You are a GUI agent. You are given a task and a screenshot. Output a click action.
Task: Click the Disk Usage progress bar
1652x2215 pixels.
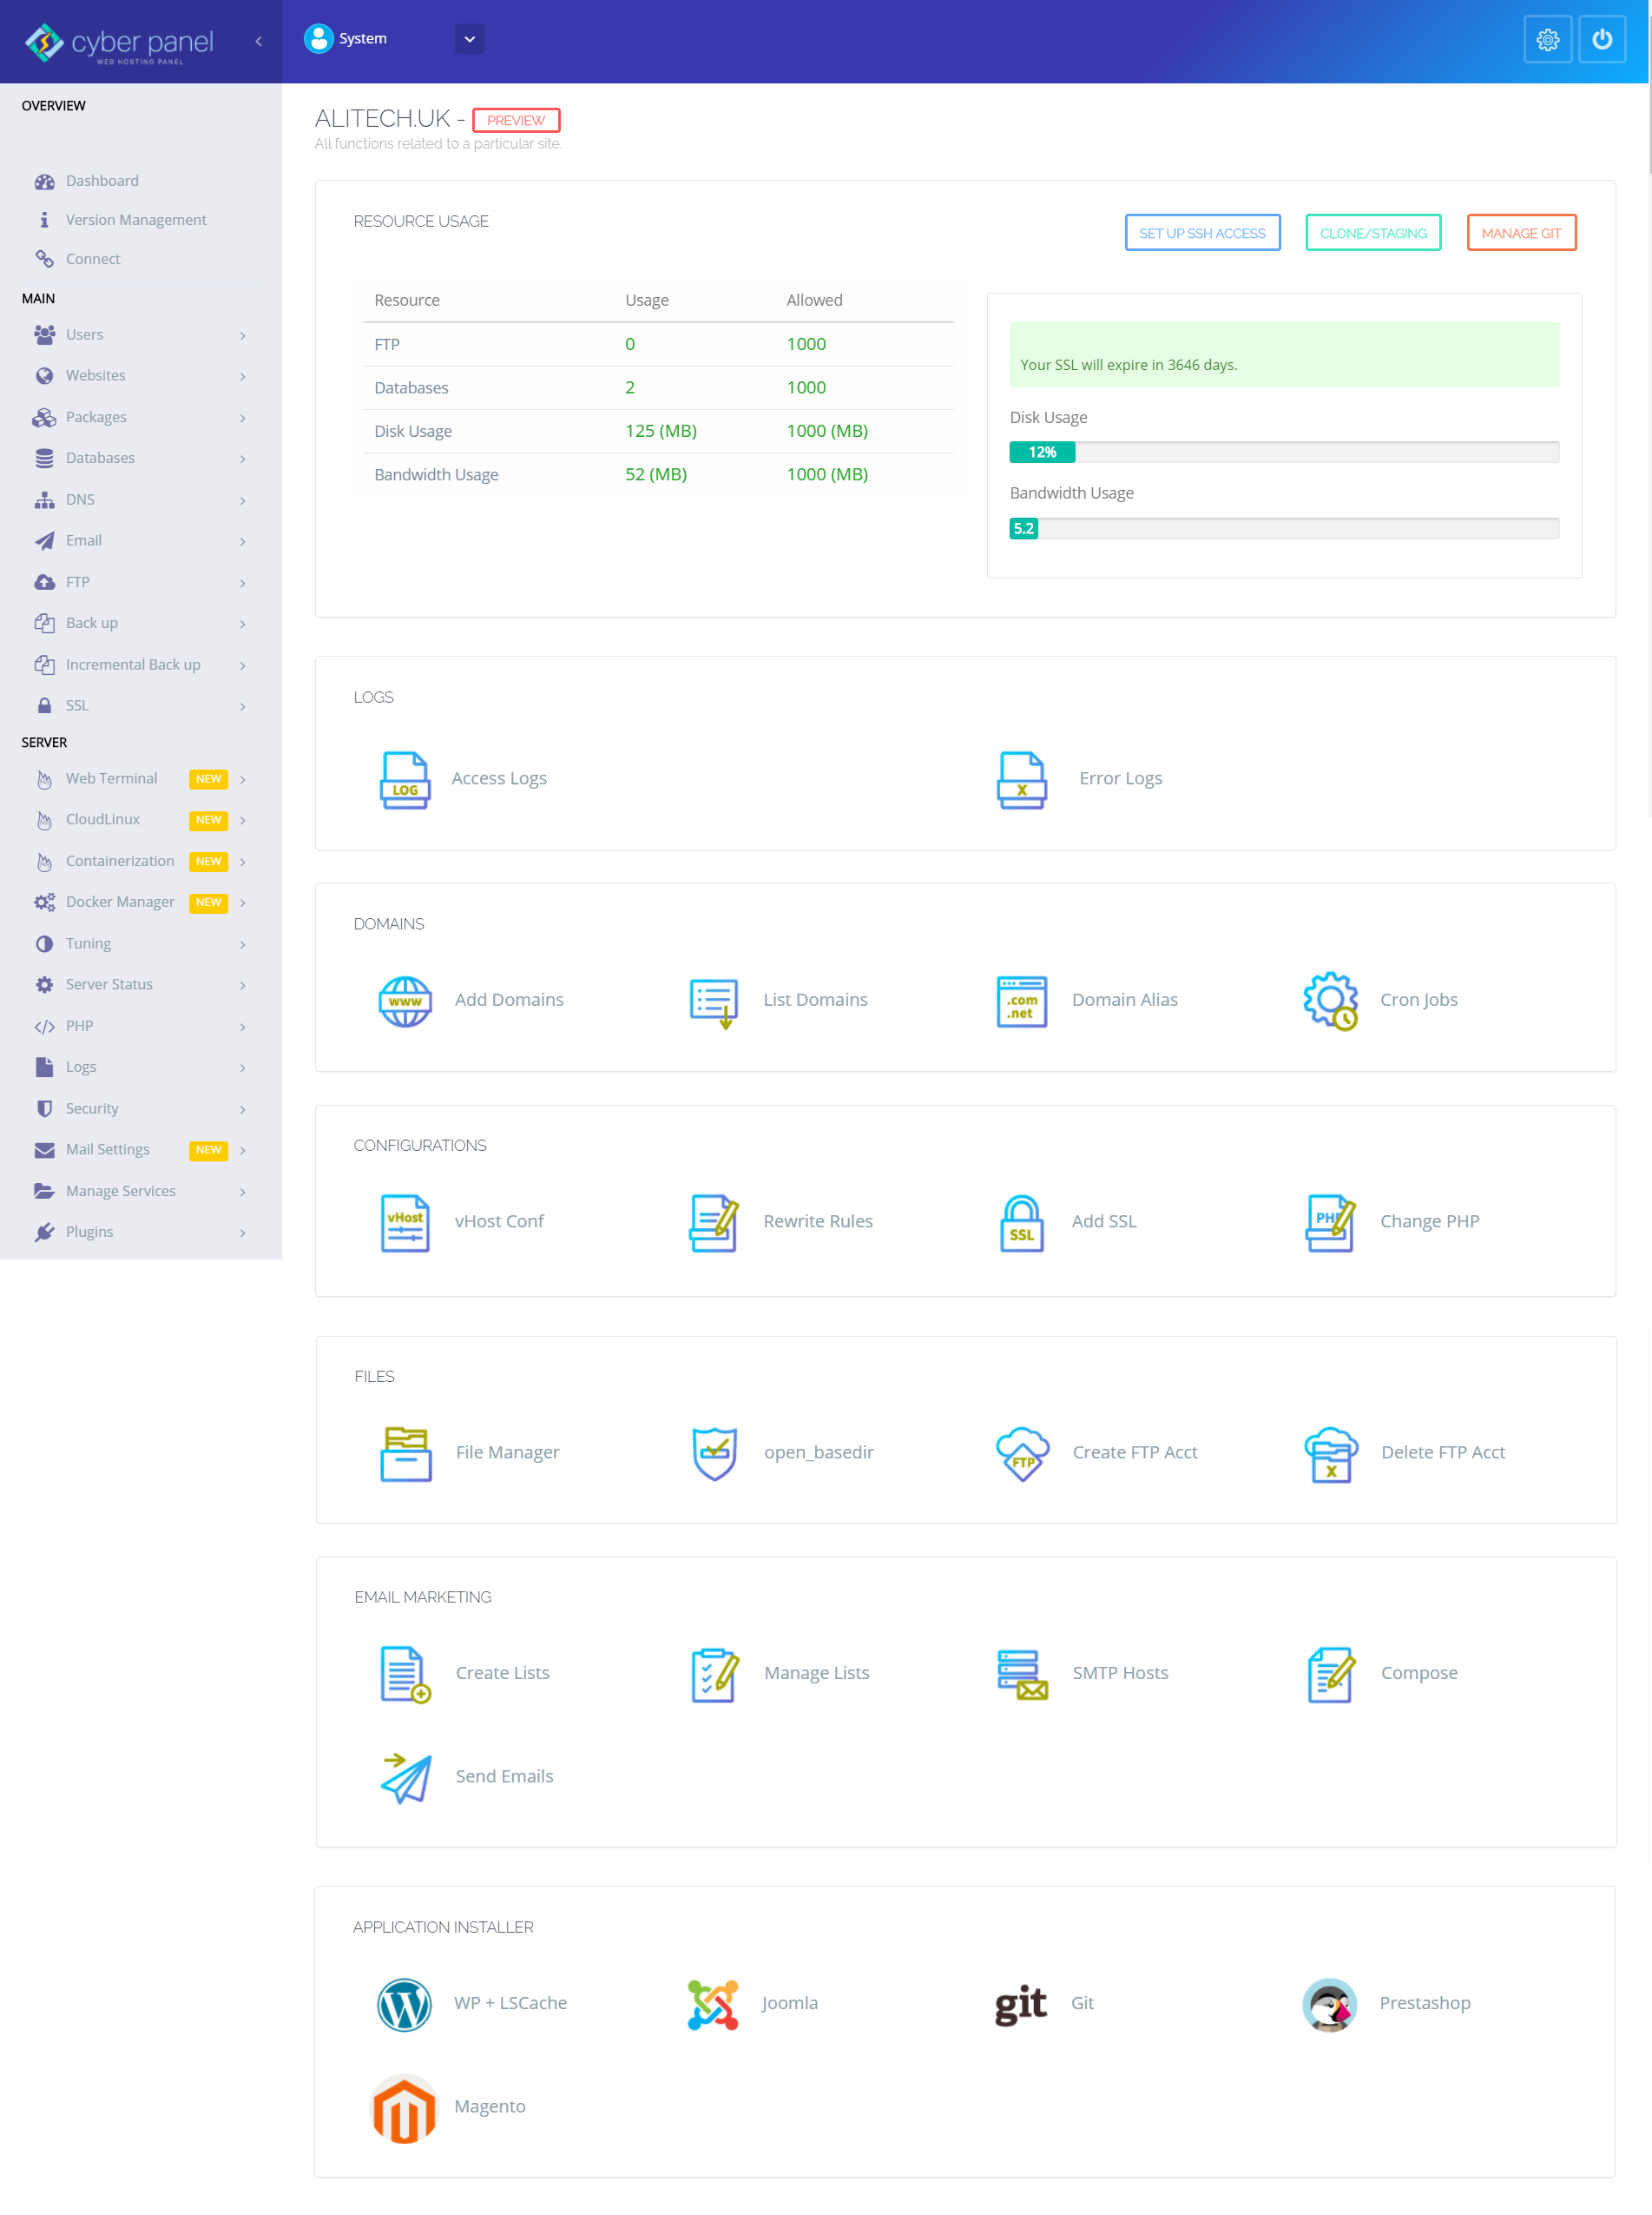(1283, 453)
